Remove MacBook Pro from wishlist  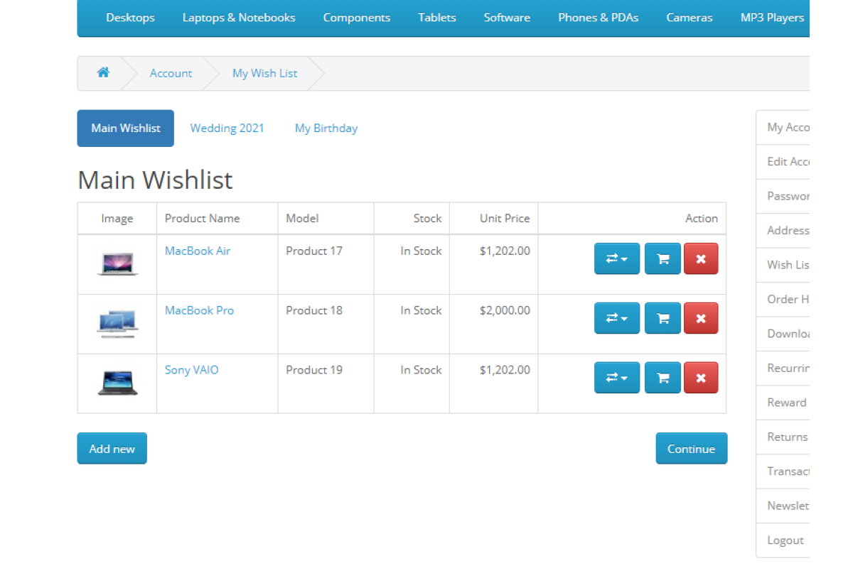701,318
